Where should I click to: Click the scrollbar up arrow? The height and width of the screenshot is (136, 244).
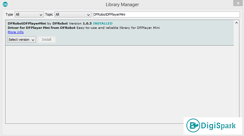point(236,23)
